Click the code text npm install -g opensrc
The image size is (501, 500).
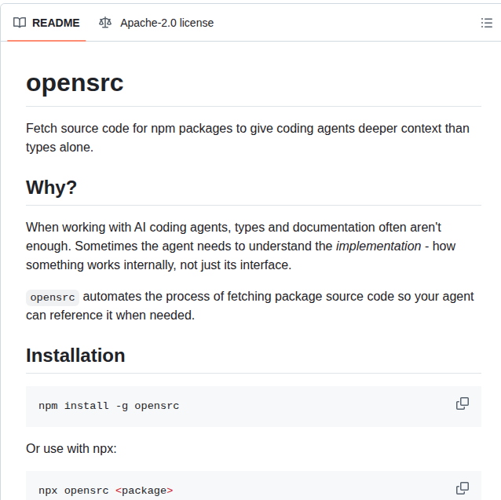coord(109,406)
